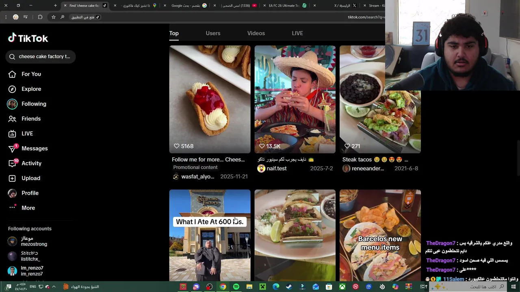Switch to the EA FC 26 Ultimate Team tab
This screenshot has height=292, width=520.
pyautogui.click(x=284, y=6)
